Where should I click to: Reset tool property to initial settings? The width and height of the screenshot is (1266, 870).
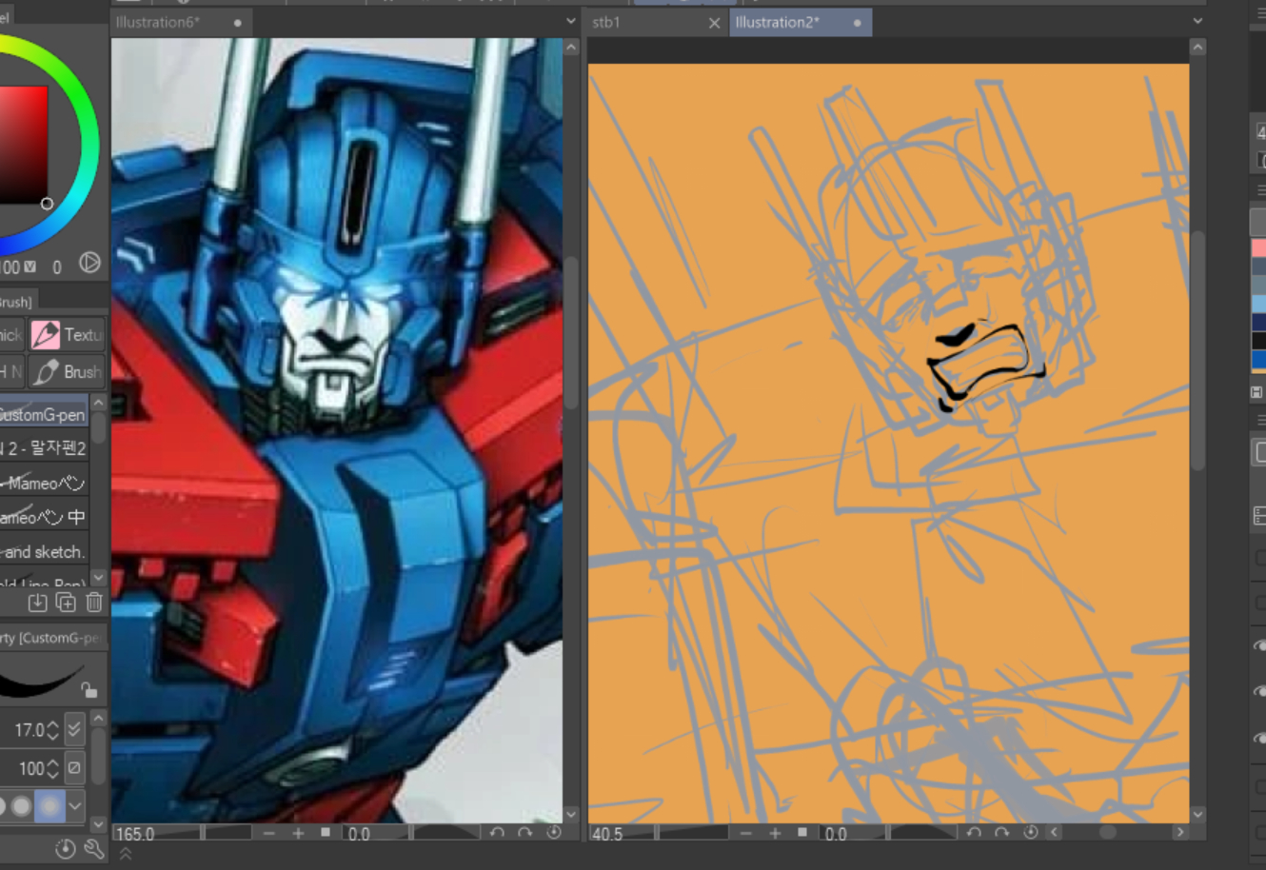(x=65, y=849)
